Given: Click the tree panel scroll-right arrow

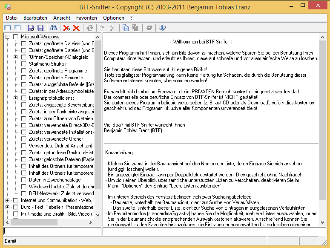Looking at the screenshot, I should [x=91, y=222].
